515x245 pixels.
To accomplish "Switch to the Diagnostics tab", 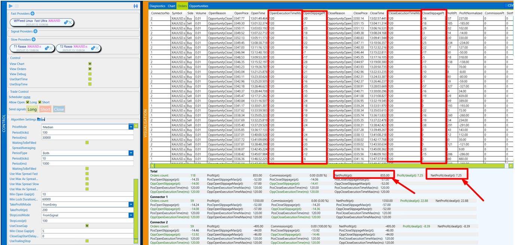I will click(x=157, y=6).
